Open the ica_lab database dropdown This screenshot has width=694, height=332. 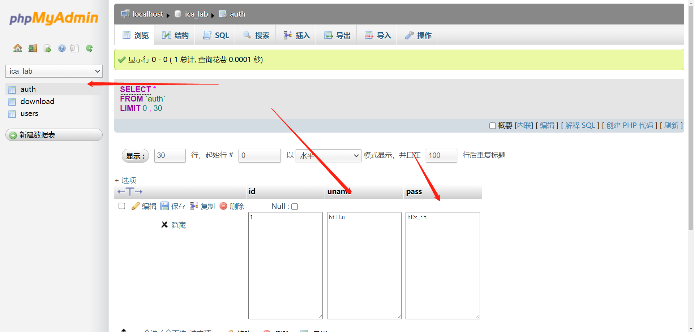(x=54, y=71)
